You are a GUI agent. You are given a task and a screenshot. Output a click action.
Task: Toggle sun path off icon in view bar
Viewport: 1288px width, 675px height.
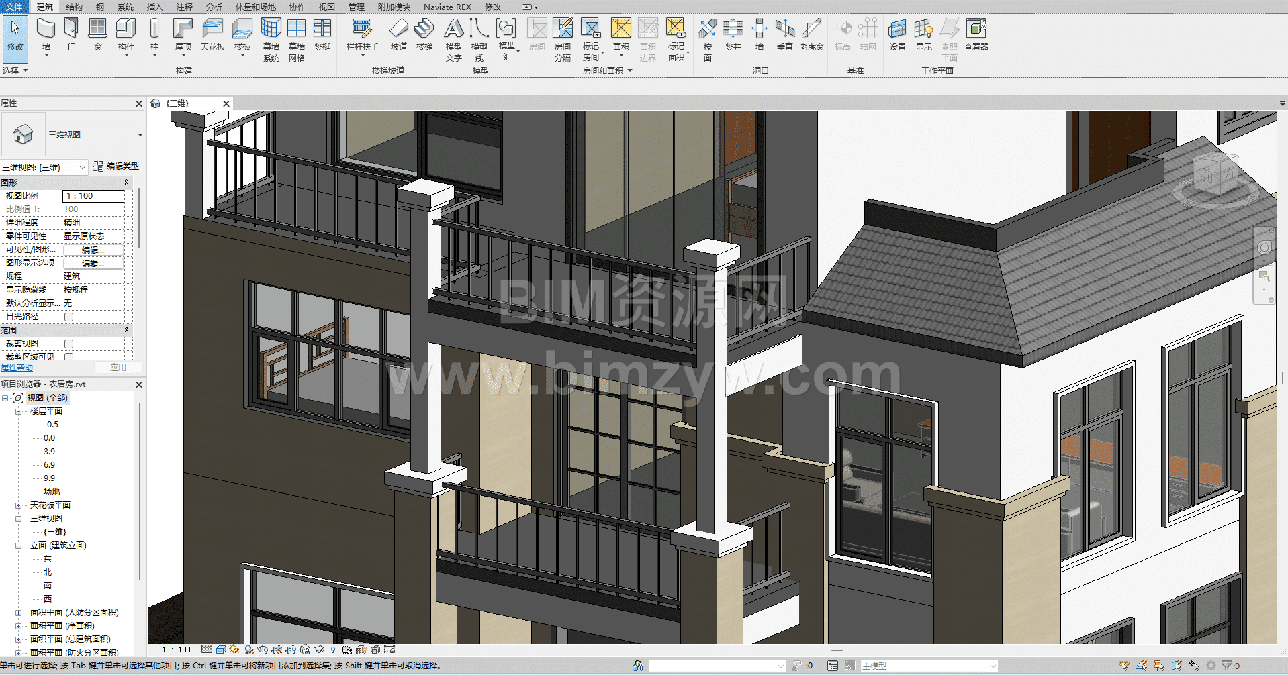point(234,650)
